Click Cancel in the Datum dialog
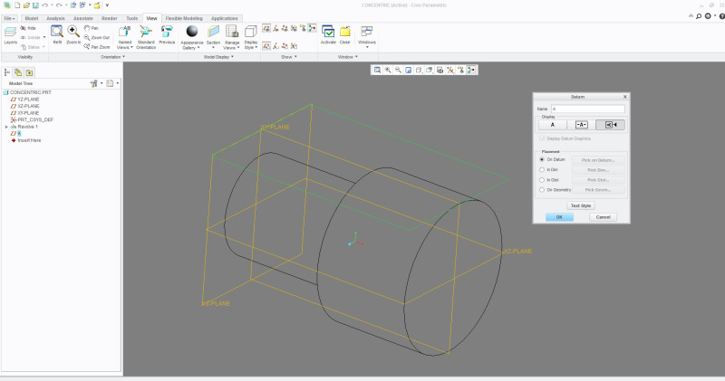The width and height of the screenshot is (725, 381). tap(603, 217)
